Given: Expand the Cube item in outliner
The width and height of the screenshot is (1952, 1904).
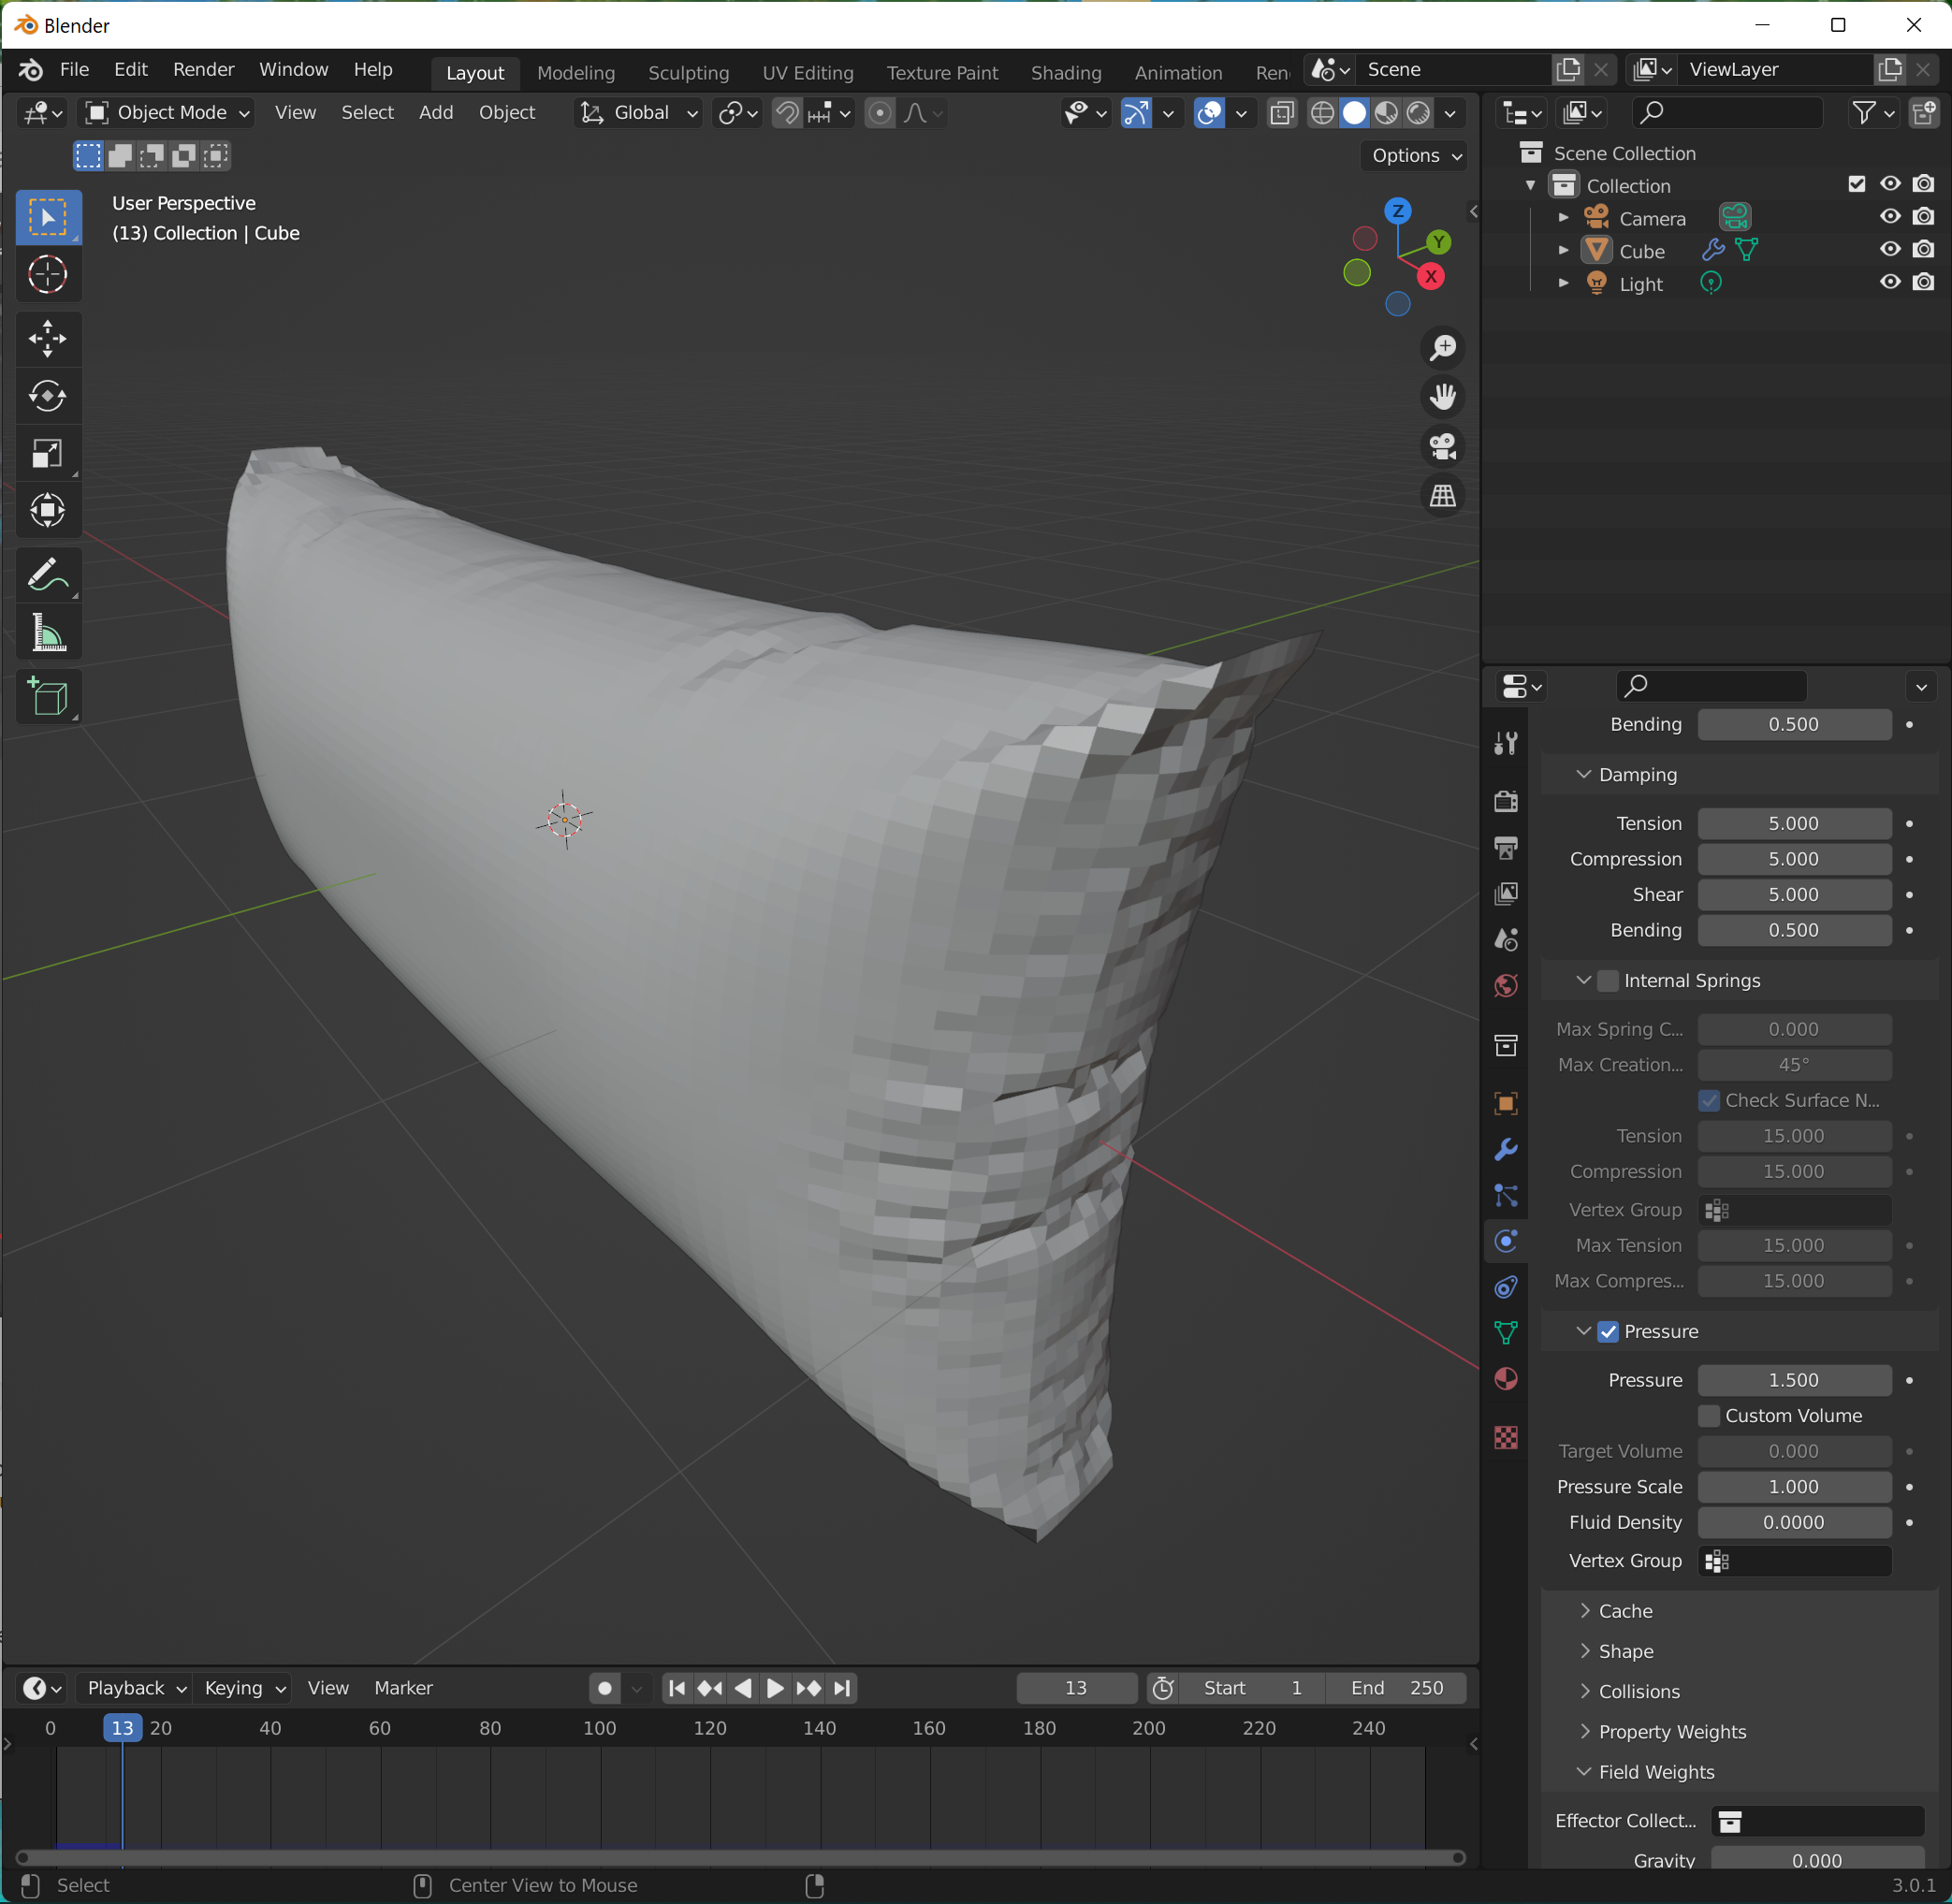Looking at the screenshot, I should (x=1563, y=251).
